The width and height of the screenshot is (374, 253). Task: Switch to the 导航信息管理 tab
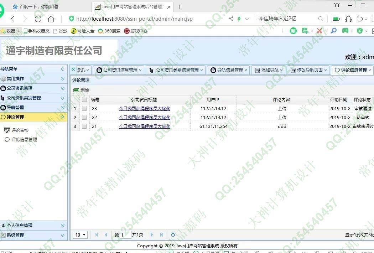tap(230, 70)
